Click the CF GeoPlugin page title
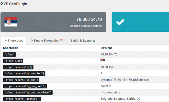The width and height of the screenshot is (169, 102). pyautogui.click(x=15, y=4)
